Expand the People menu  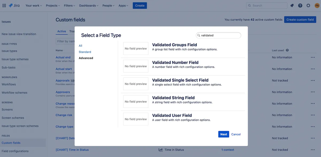(x=109, y=5)
